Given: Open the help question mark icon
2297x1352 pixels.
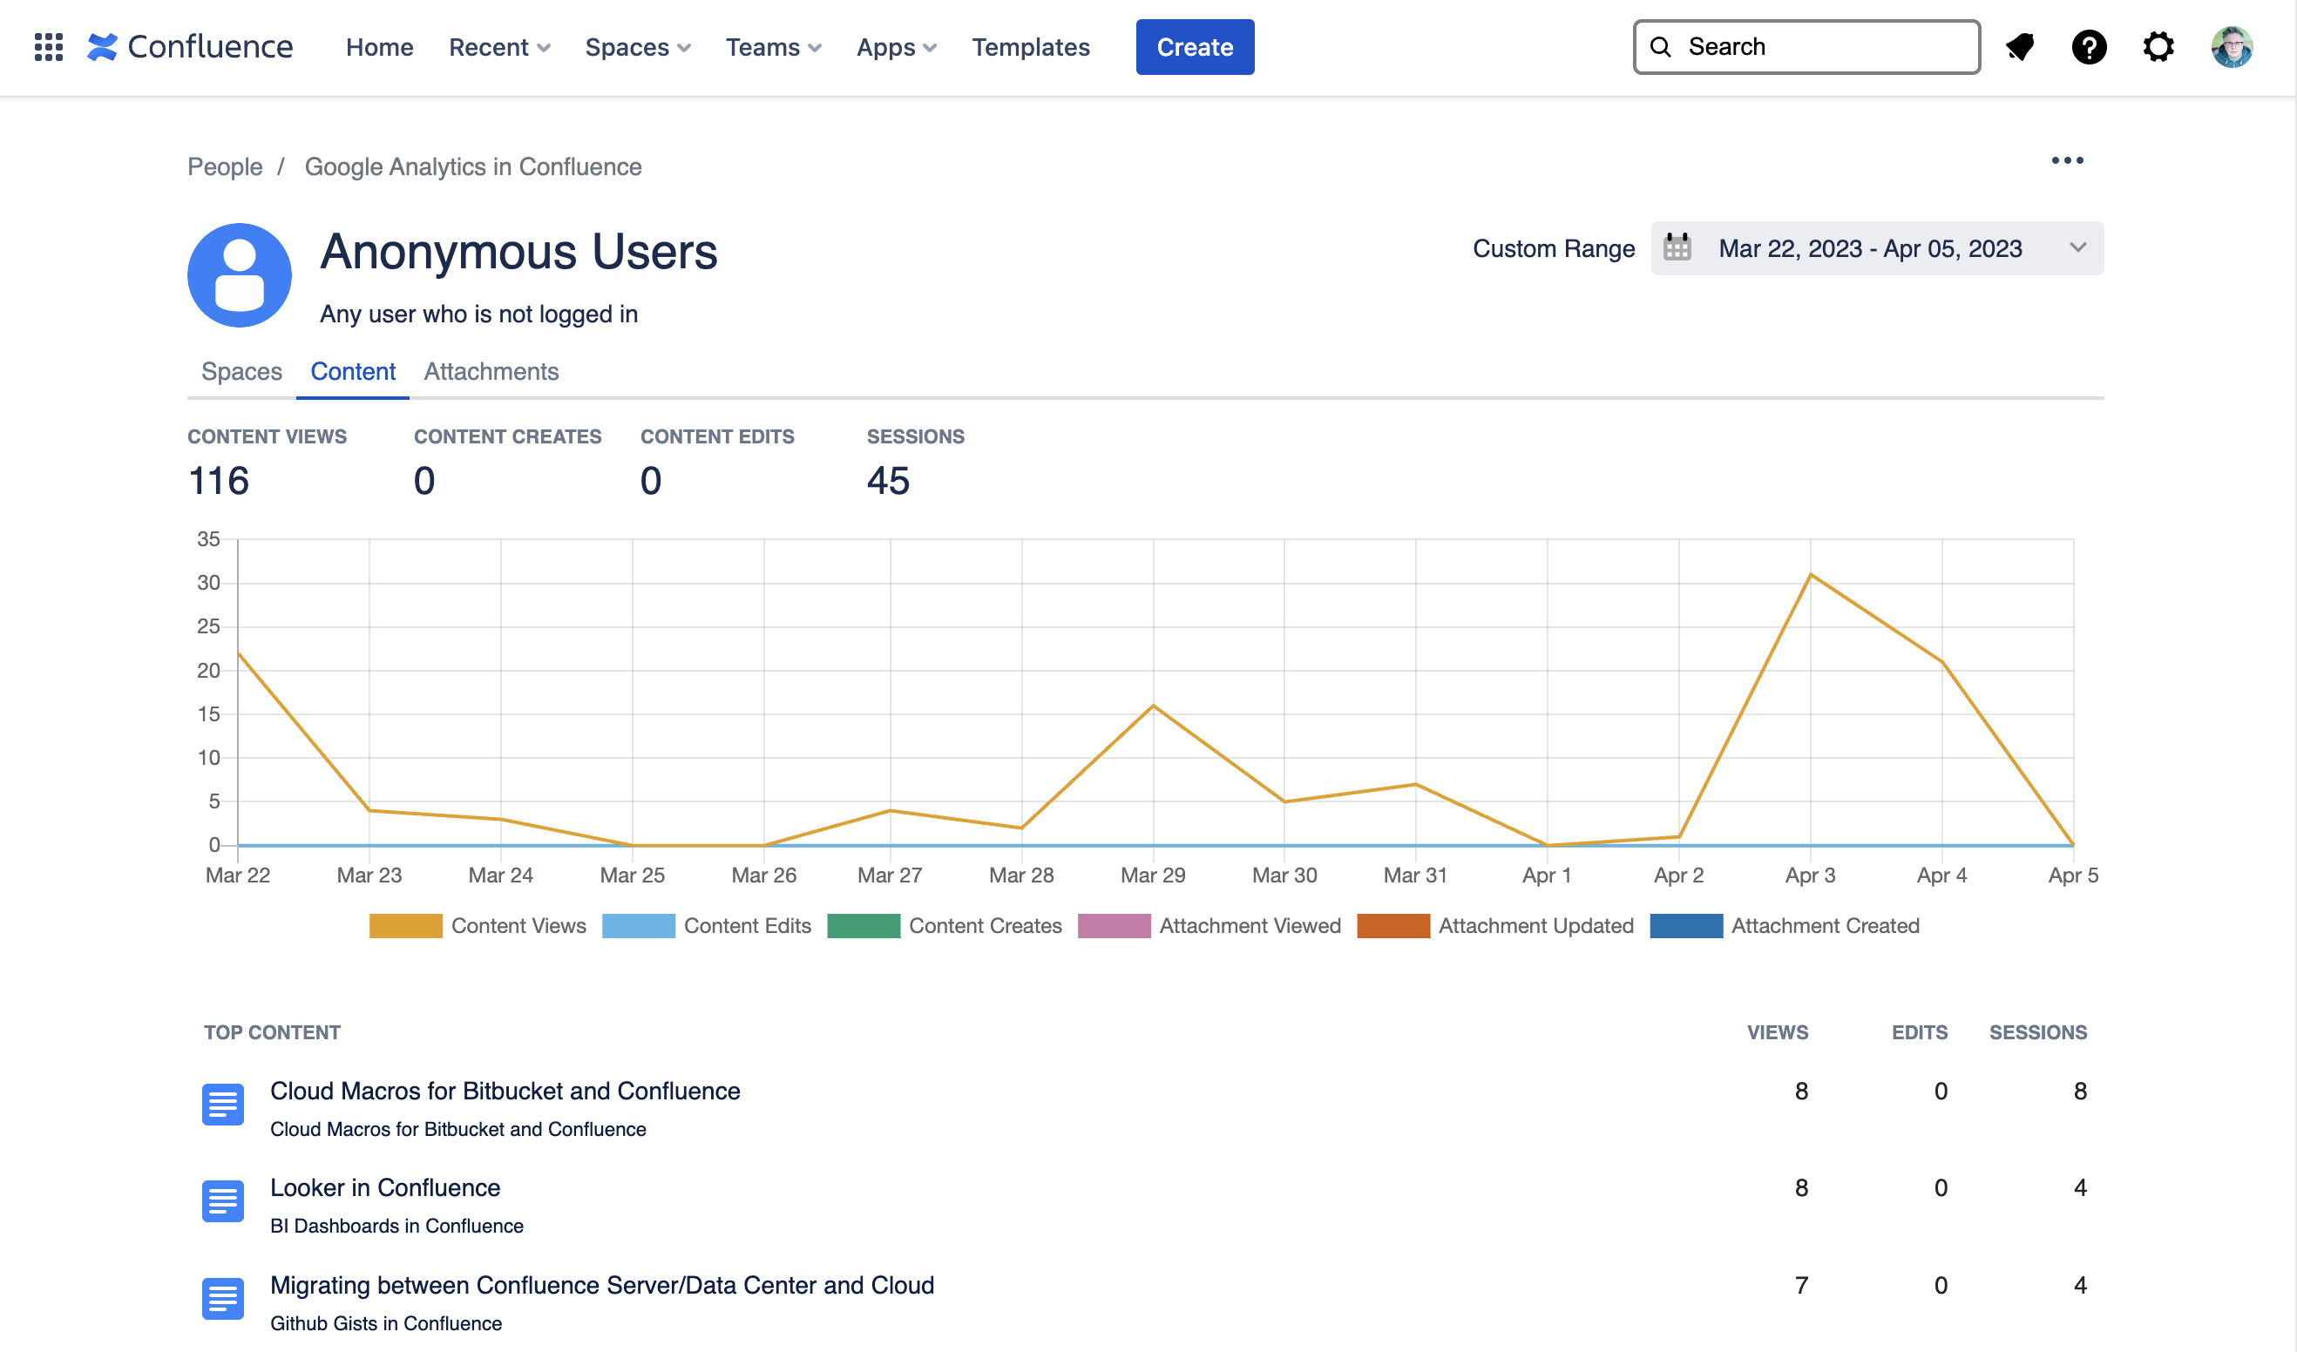Looking at the screenshot, I should [x=2088, y=46].
